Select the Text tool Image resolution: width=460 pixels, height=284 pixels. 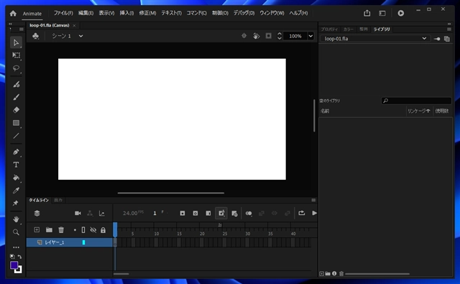click(x=16, y=165)
